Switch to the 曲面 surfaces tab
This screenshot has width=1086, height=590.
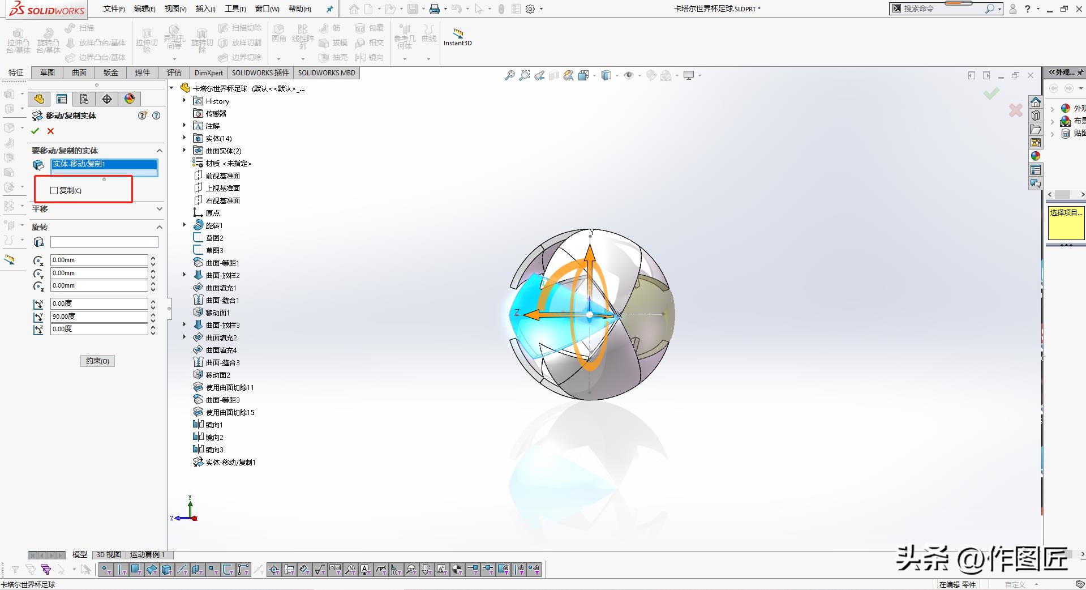pos(79,72)
